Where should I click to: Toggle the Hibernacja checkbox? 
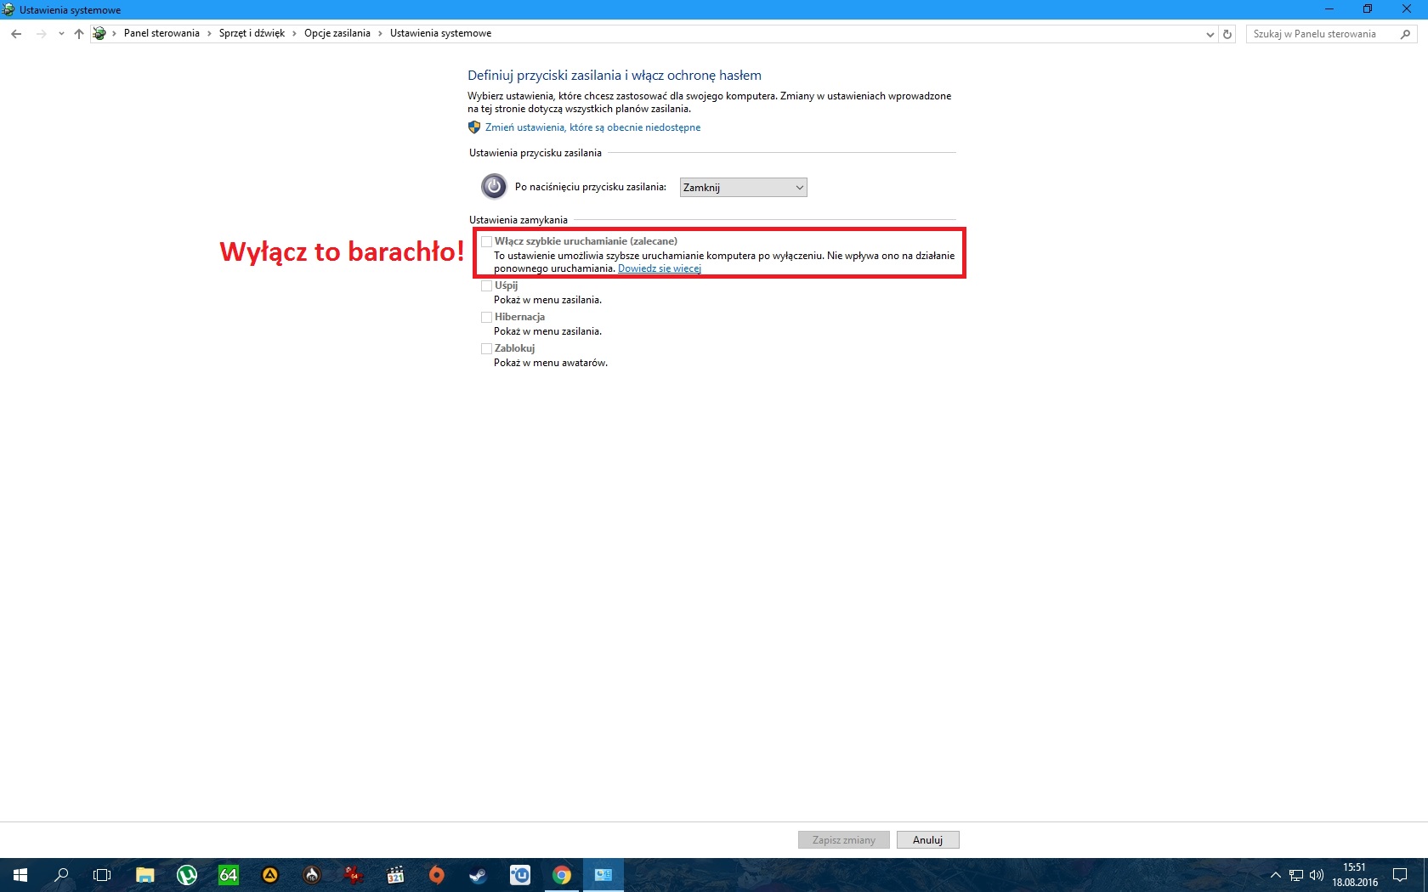(487, 317)
